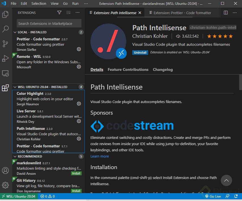
Task: Click the split editor right icon
Action: [x=226, y=13]
